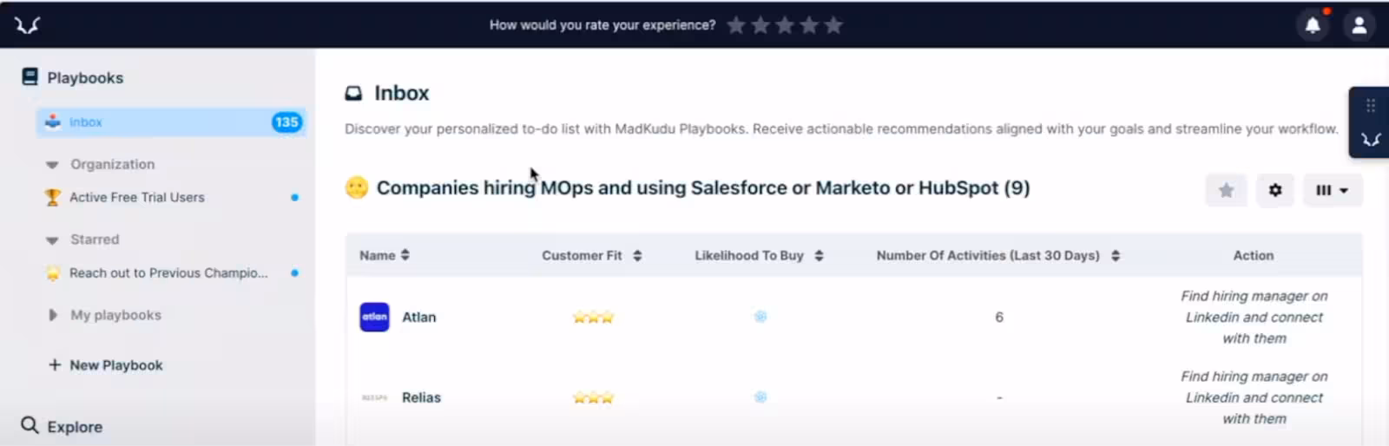Open the columns display dropdown
Screen dimensions: 1389x446
[1332, 190]
